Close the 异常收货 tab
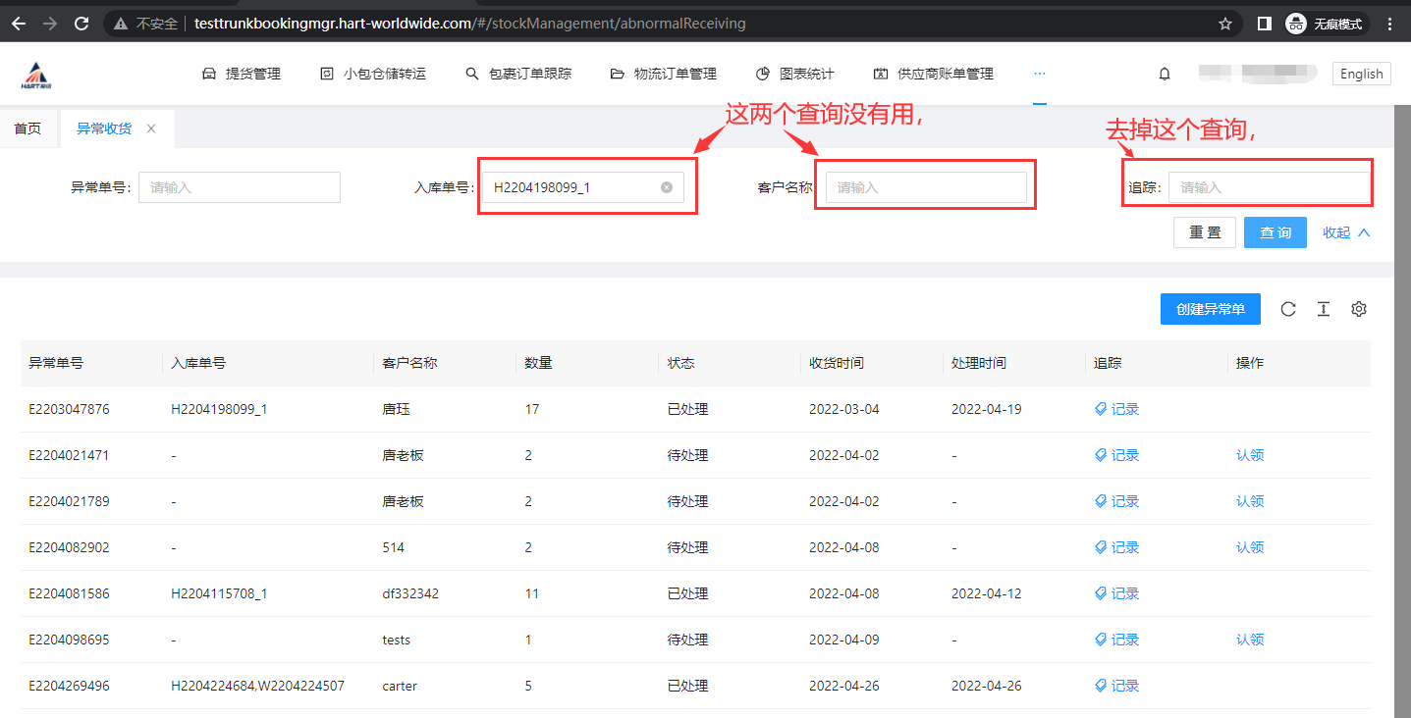 coord(151,128)
